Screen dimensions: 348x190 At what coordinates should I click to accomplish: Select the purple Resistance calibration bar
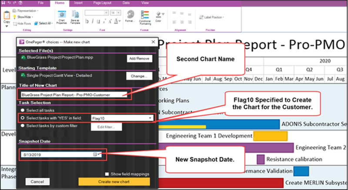click(261, 159)
